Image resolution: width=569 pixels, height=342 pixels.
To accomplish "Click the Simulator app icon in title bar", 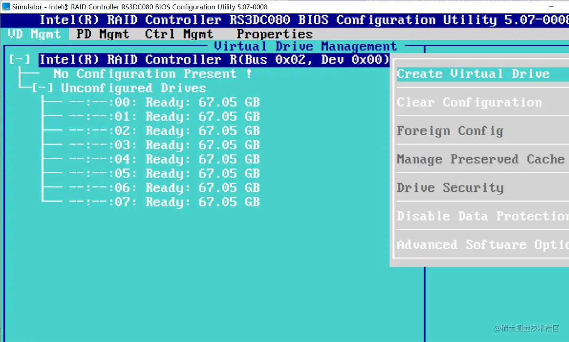I will 6,7.
